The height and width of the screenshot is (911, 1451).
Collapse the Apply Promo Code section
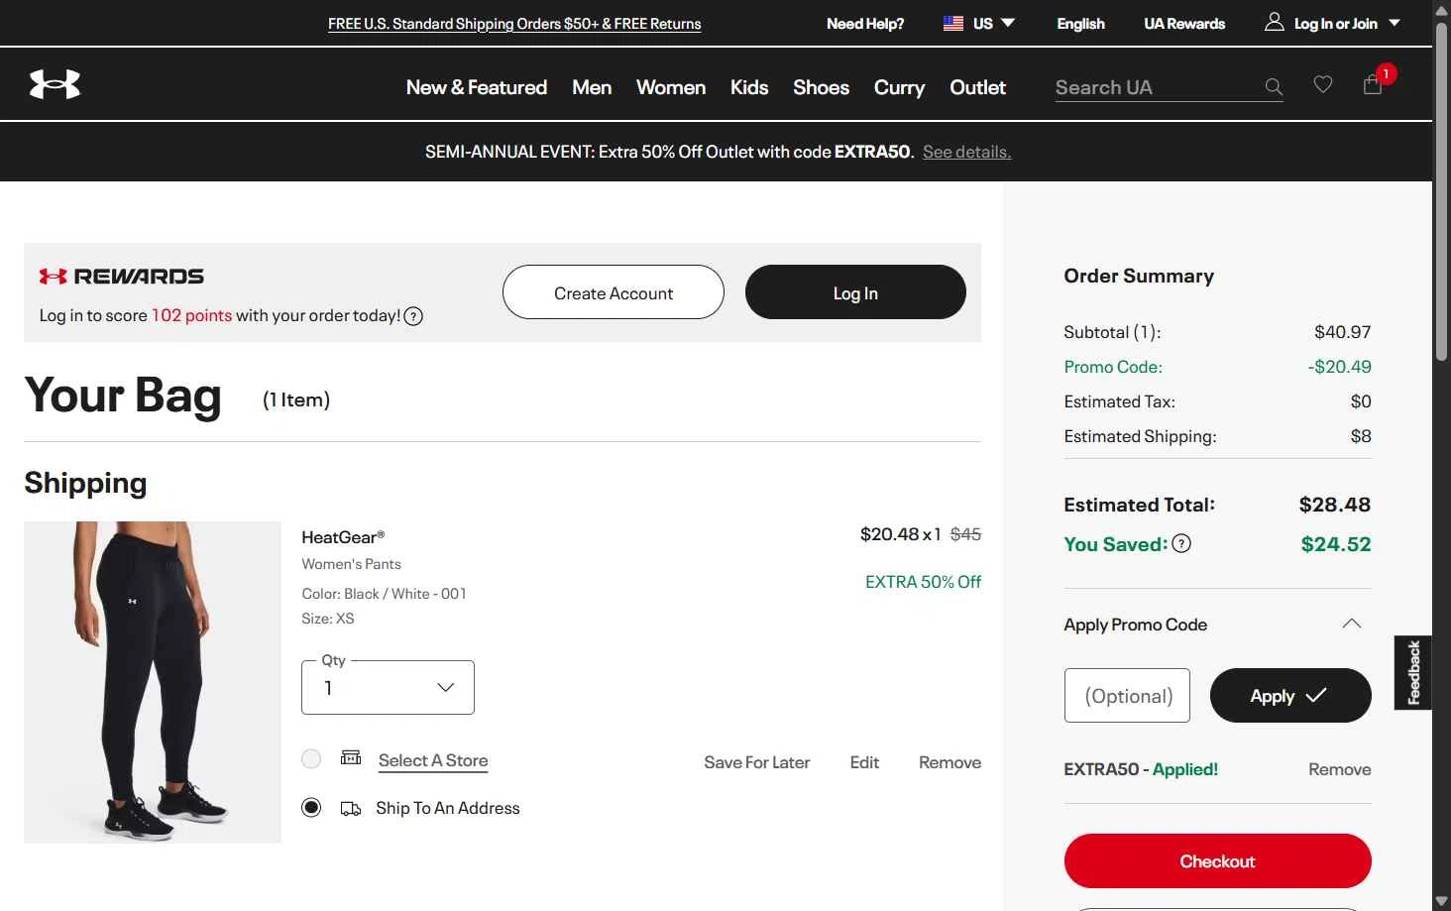coord(1351,624)
